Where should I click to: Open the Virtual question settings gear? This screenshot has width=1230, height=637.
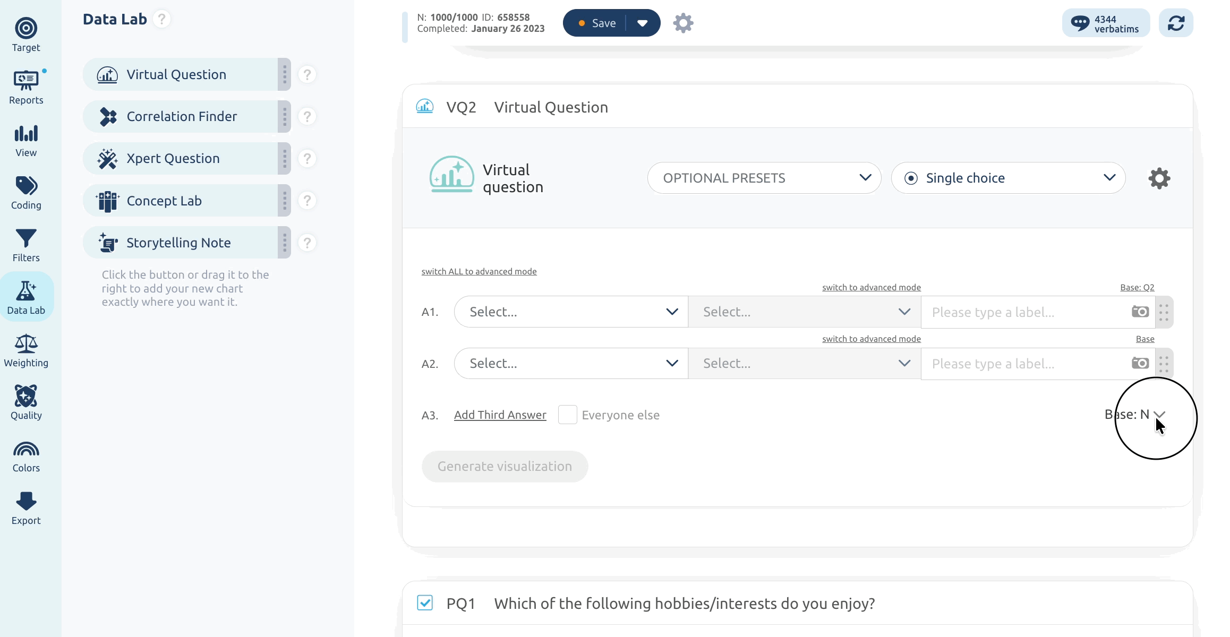1159,178
